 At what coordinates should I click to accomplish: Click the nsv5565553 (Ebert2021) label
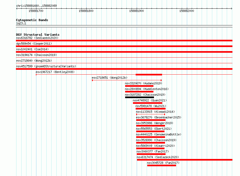[154, 129]
